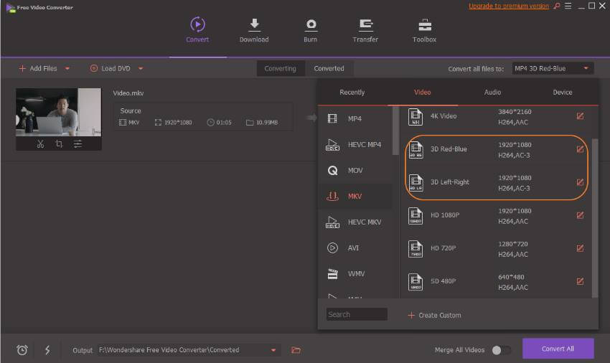Edit the HD 720P preset
Viewport: 610px width, 363px height.
pos(580,248)
